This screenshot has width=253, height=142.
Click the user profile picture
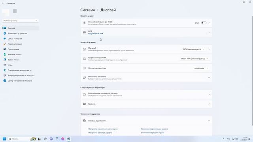pos(6,13)
